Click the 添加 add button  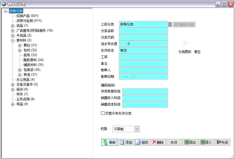click(x=126, y=142)
